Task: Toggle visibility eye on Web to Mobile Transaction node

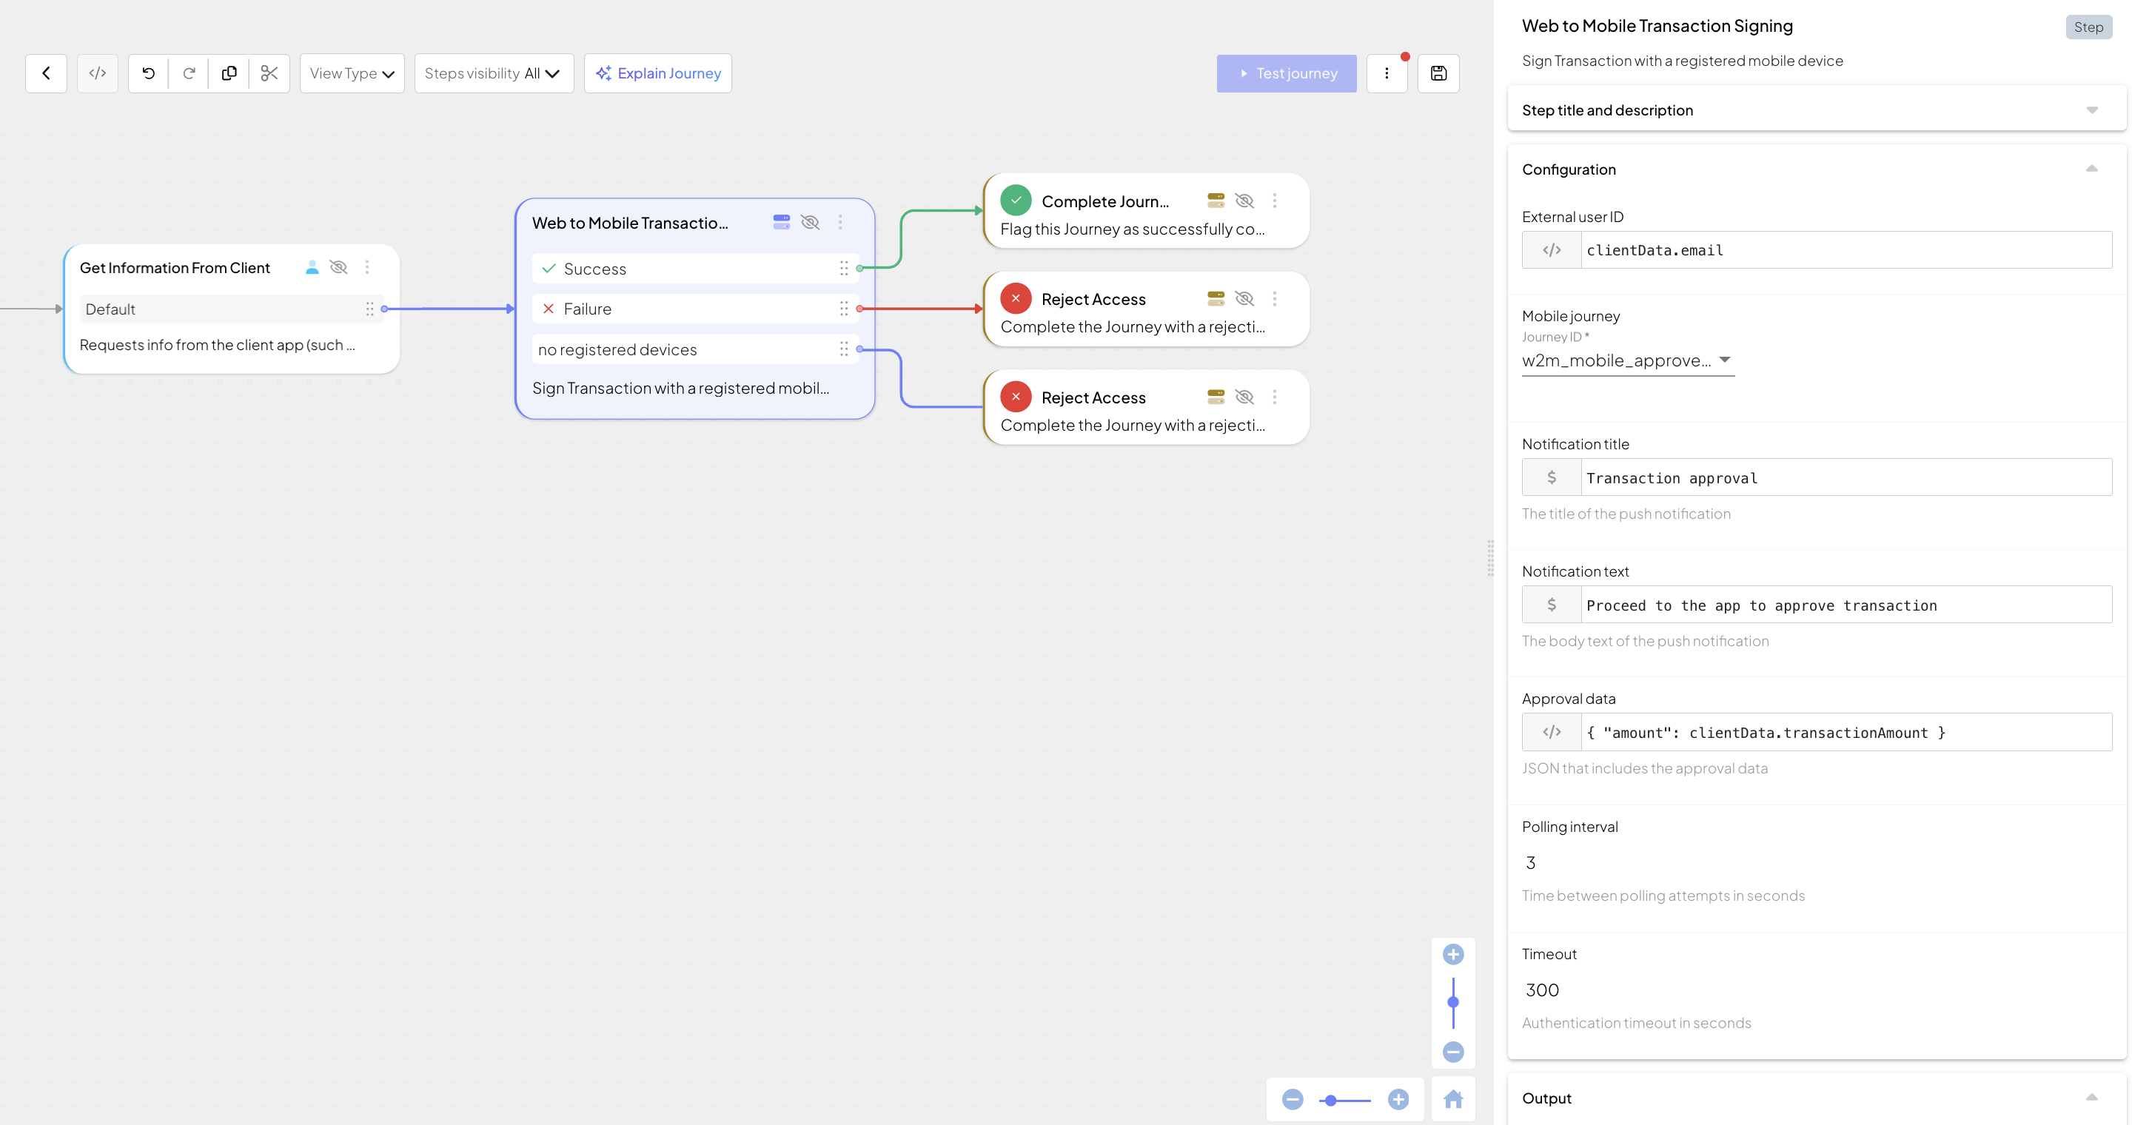Action: point(811,222)
